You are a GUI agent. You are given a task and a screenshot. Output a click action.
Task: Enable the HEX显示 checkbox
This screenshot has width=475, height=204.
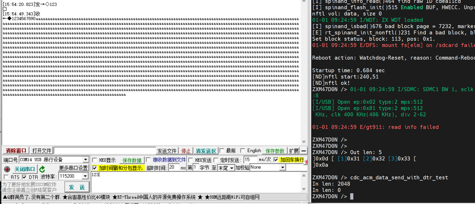[95, 160]
